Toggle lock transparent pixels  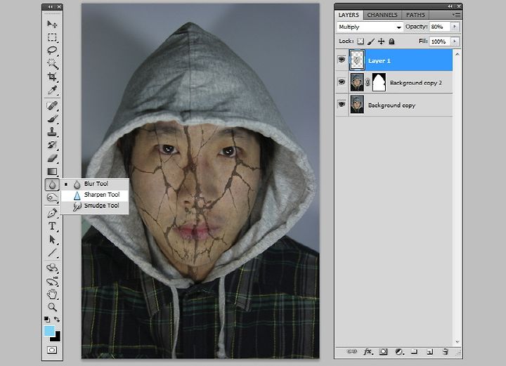coord(361,41)
